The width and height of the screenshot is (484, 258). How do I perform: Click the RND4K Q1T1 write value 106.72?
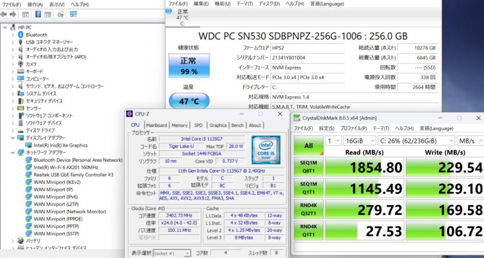[445, 231]
